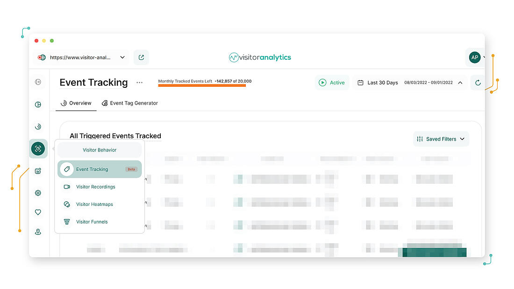Select Event Tracking in the flyout menu
The width and height of the screenshot is (514, 289).
point(100,169)
